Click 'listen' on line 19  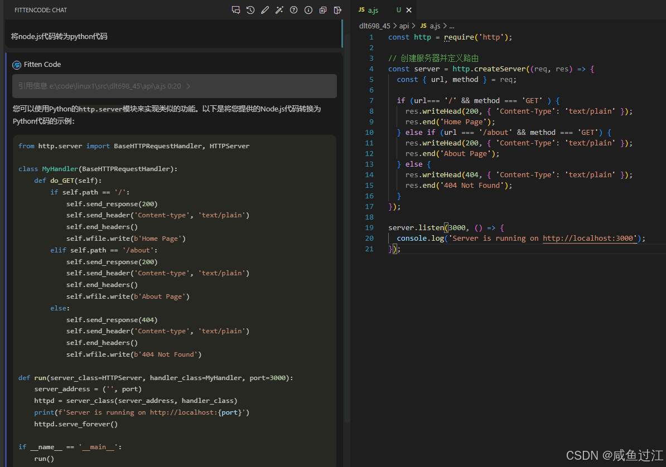pyautogui.click(x=431, y=227)
